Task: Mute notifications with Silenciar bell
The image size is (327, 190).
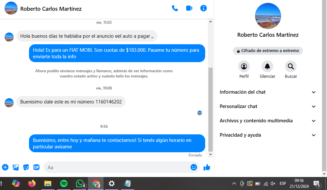Action: (267, 67)
